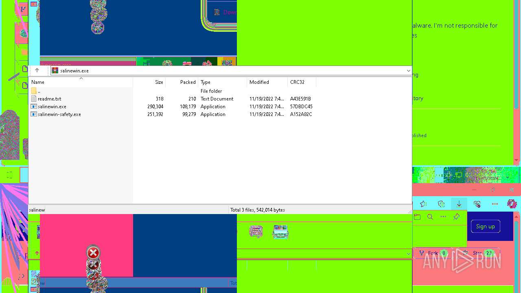The width and height of the screenshot is (521, 293).
Task: Open the address bar path dropdown
Action: (x=408, y=71)
